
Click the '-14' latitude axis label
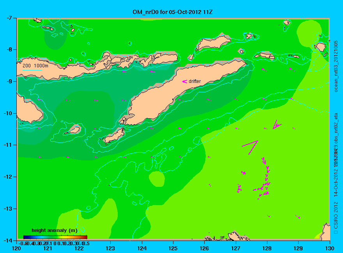(7, 240)
